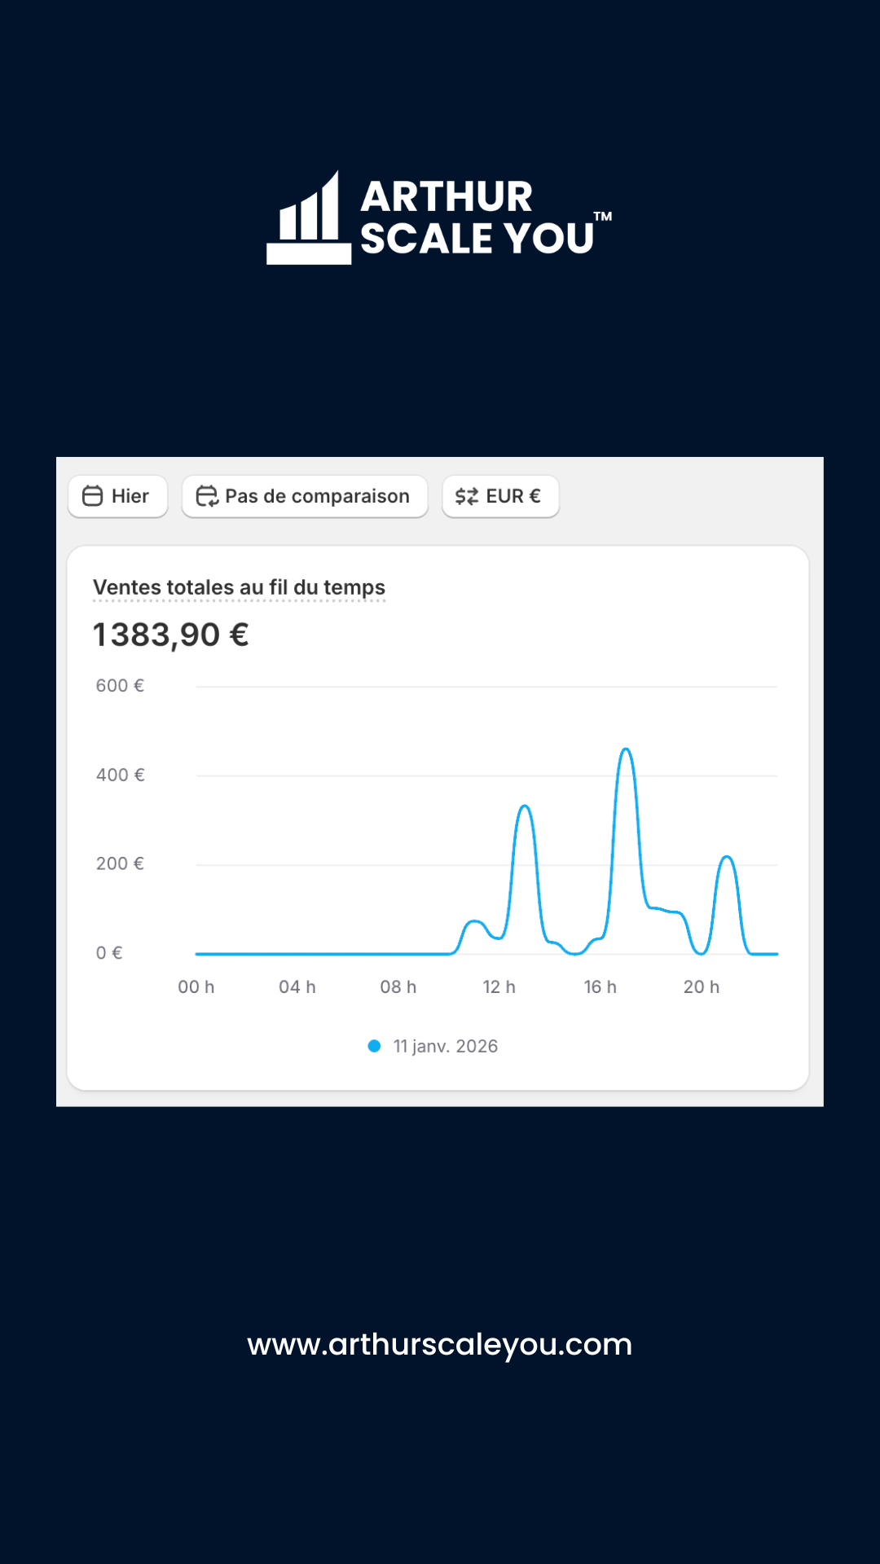Click the ARTHUR SCALE YOU brand name
This screenshot has width=880, height=1564.
pyautogui.click(x=486, y=217)
